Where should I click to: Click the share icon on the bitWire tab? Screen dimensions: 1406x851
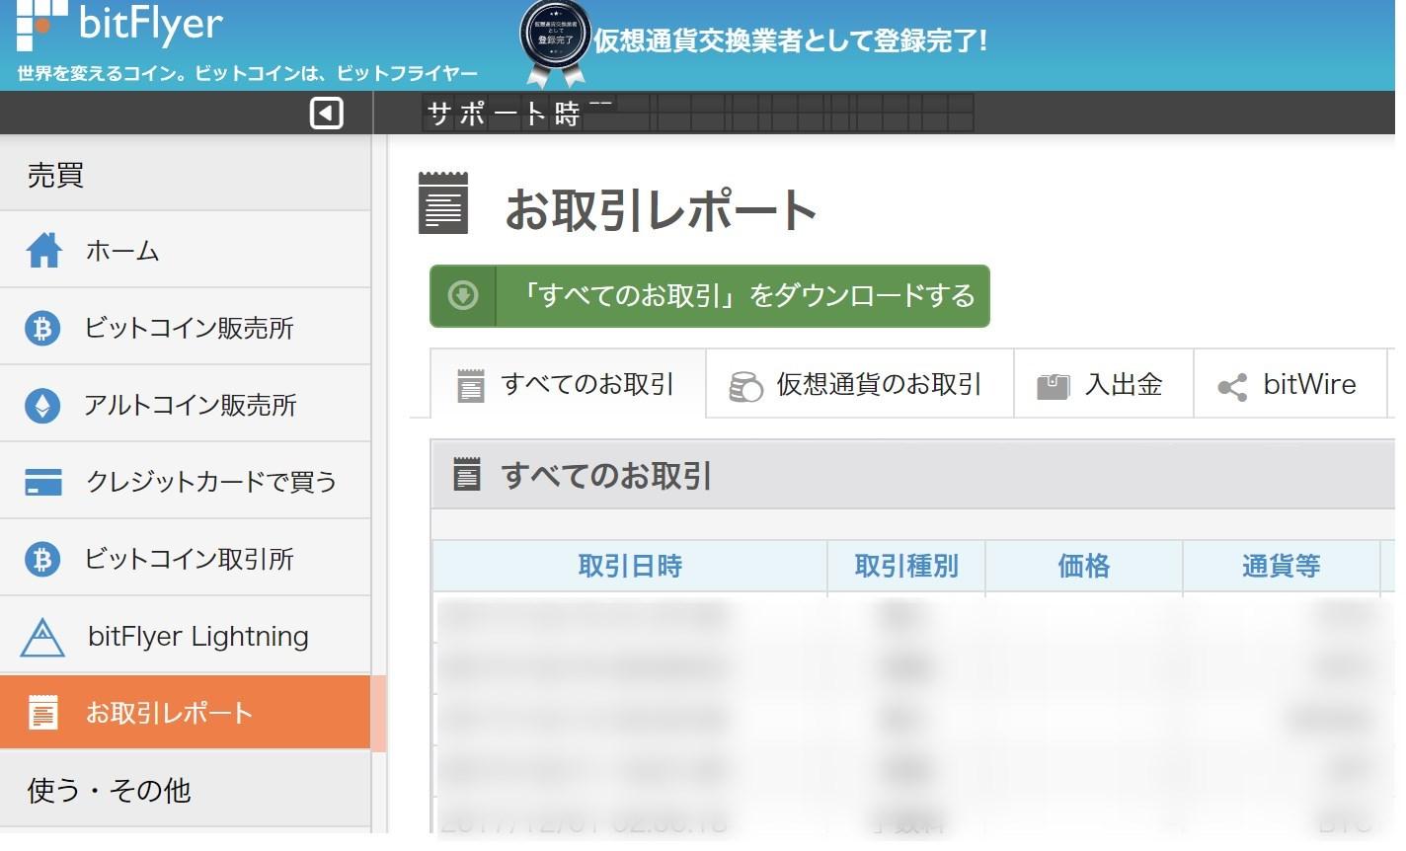(1232, 387)
